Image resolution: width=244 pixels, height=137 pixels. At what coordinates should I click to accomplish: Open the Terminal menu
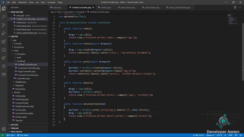click(51, 2)
